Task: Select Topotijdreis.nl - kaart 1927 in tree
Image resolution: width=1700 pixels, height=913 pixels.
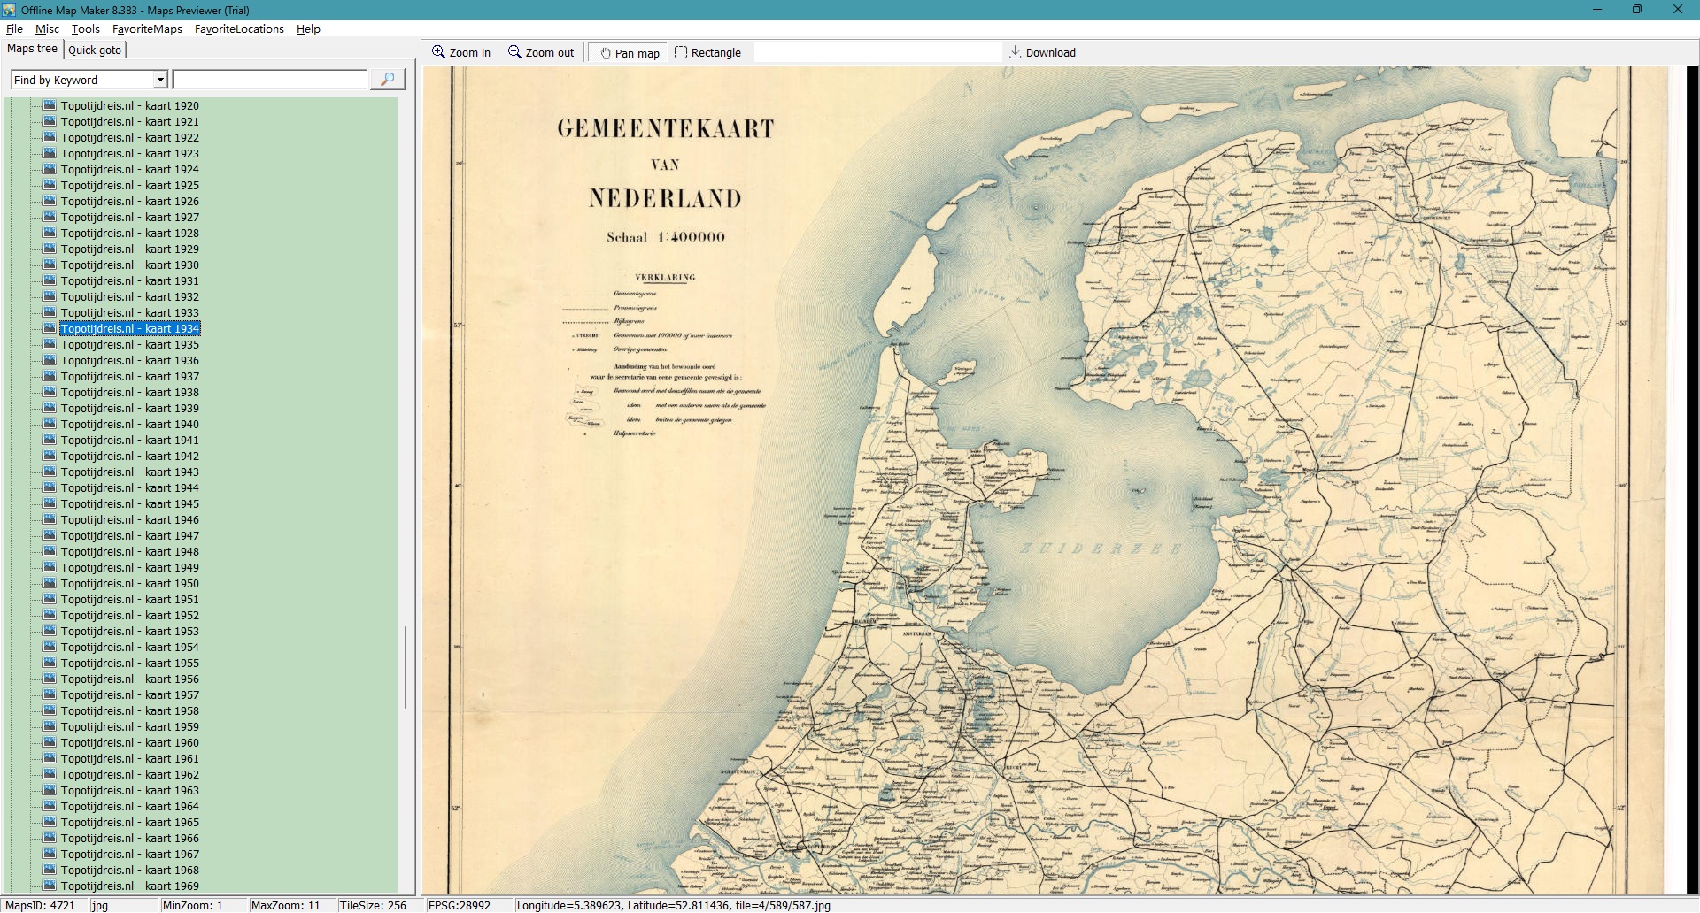Action: 129,218
